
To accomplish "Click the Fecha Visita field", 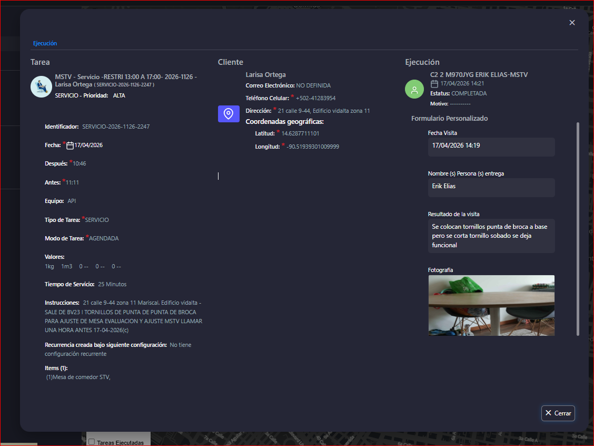I will click(x=491, y=146).
